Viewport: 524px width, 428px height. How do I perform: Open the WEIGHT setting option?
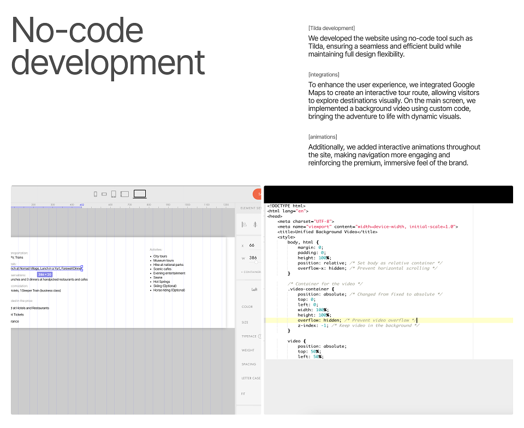click(248, 350)
